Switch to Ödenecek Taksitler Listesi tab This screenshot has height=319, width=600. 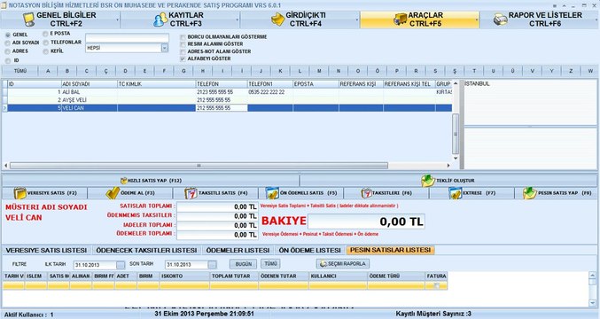146,250
